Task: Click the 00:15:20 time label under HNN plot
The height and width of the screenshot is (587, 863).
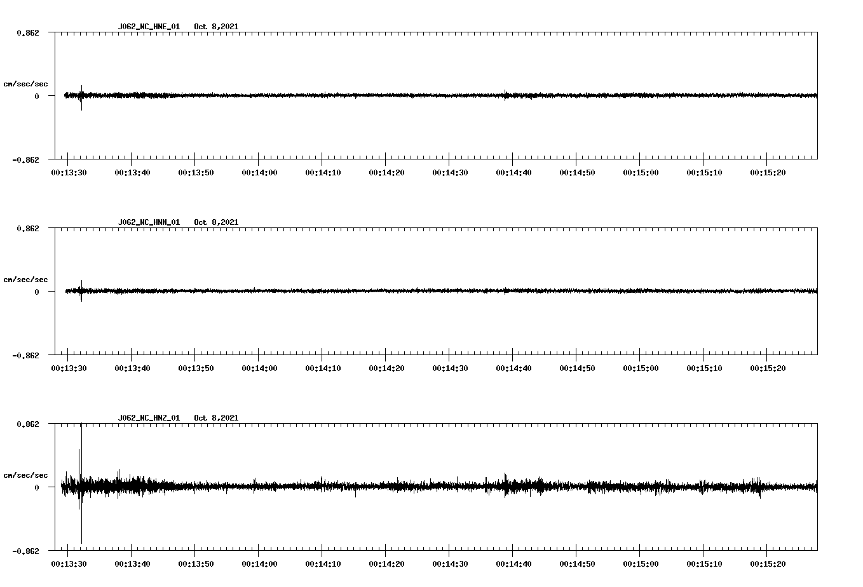Action: (768, 368)
